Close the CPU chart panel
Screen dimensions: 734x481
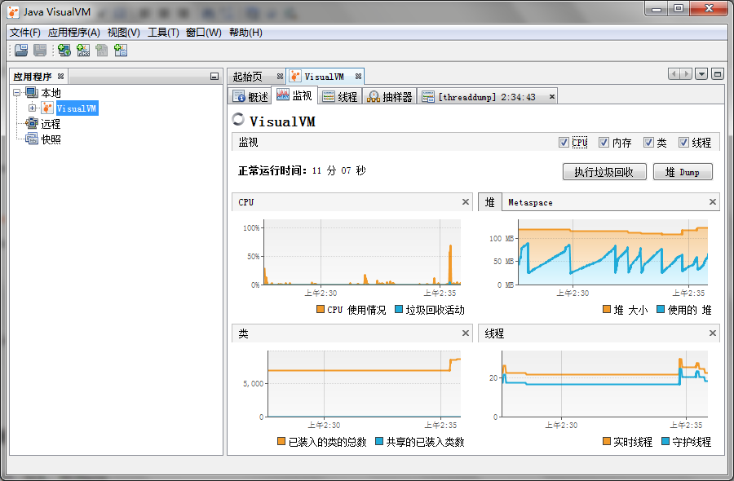tap(466, 201)
